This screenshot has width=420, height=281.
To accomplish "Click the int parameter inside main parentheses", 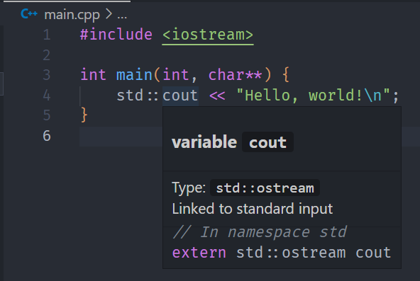I will point(176,75).
